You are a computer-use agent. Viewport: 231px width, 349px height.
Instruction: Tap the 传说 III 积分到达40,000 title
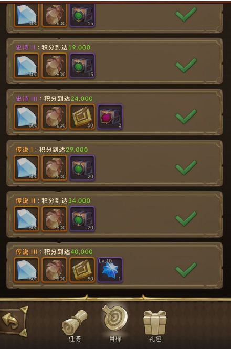[x=54, y=252]
